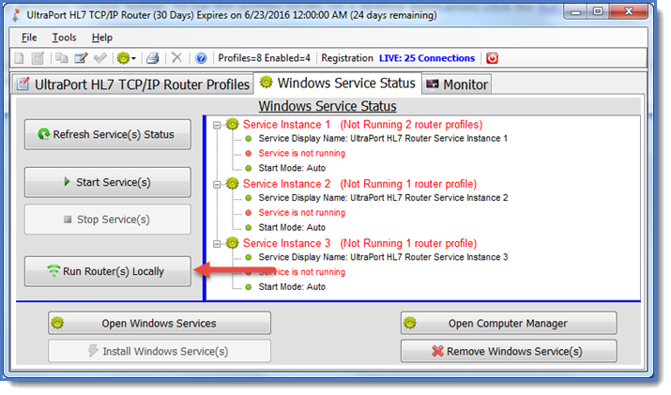
Task: Click the edit profile pencil toolbar icon
Action: coord(81,58)
